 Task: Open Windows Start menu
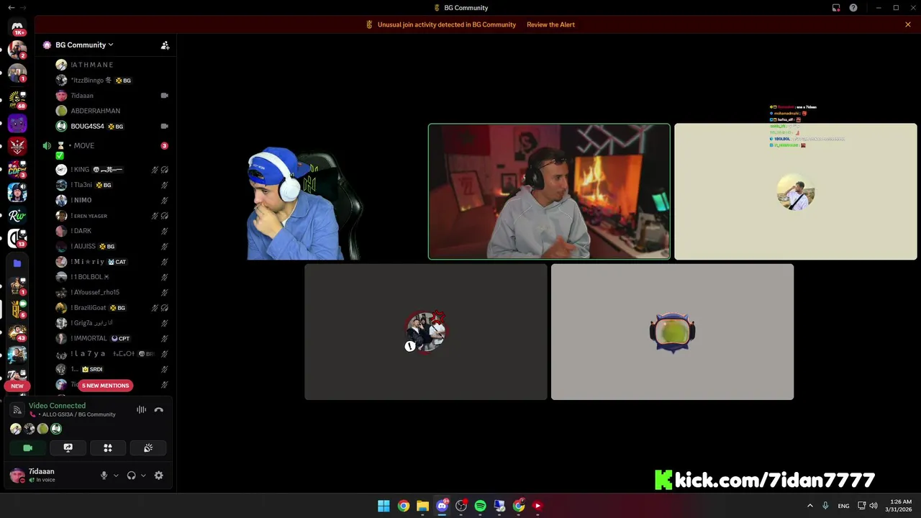coord(384,506)
